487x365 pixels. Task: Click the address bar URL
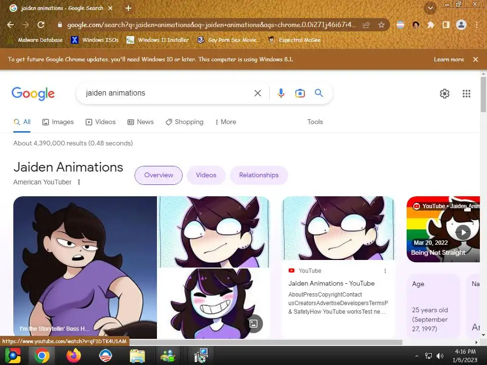[x=211, y=25]
